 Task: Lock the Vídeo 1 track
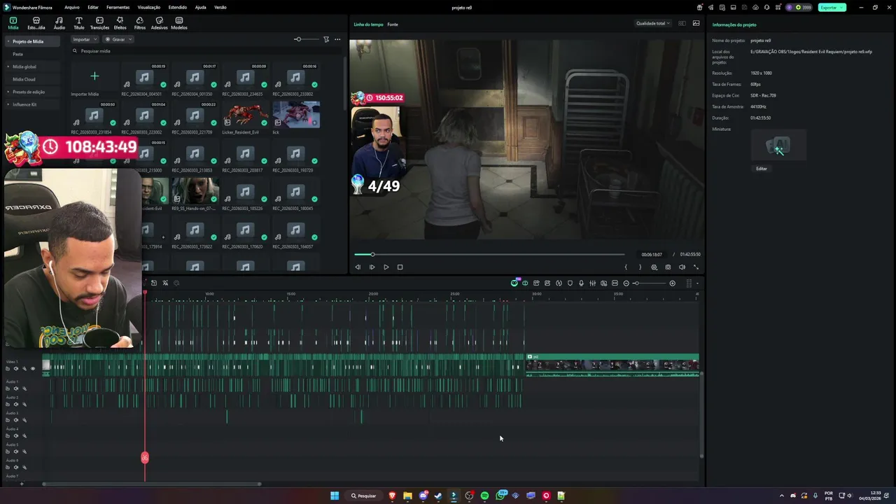(x=8, y=369)
